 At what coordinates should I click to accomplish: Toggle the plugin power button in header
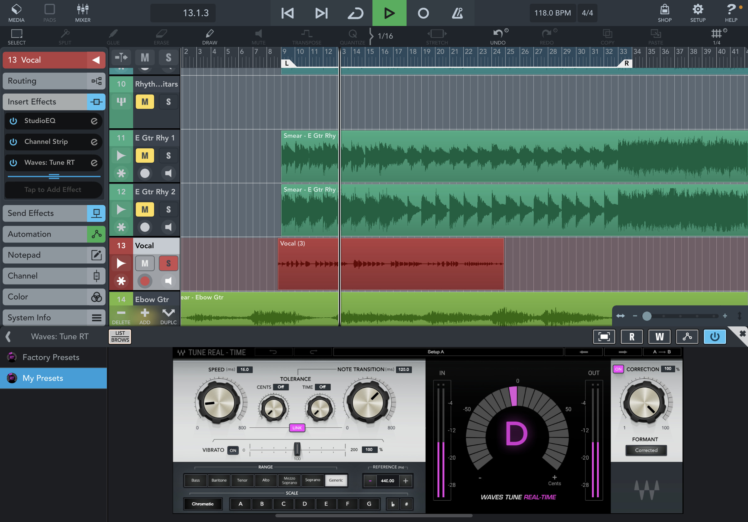[715, 336]
